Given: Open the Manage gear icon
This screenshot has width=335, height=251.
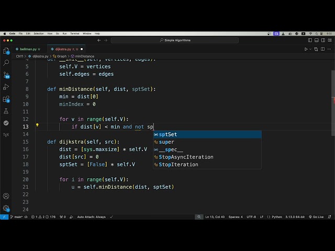Looking at the screenshot, I should coord(6,208).
